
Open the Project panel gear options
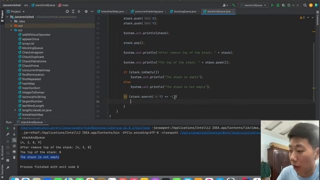[86, 11]
